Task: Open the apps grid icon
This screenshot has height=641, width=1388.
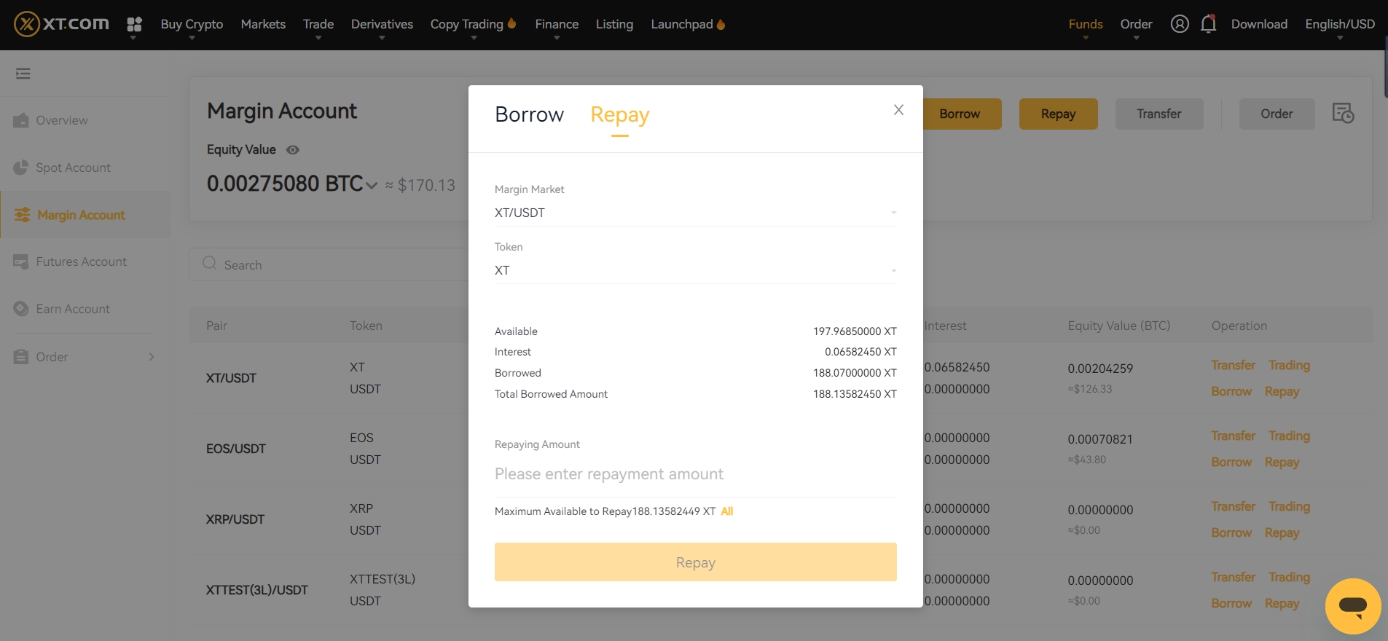Action: (x=134, y=25)
